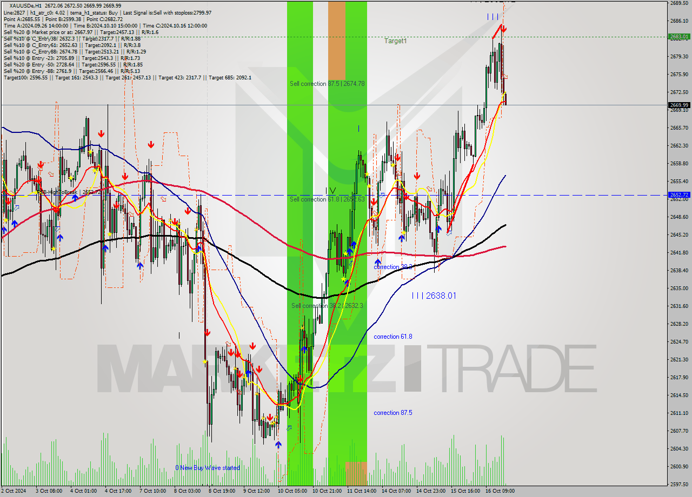Viewport: 692px width, 497px height.
Task: Click the green 2683.01 price level tag
Action: pos(679,37)
